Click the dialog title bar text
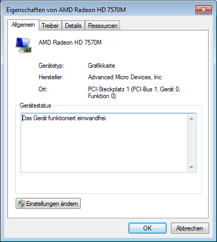Viewport: 217px width, 242px height. click(x=66, y=10)
